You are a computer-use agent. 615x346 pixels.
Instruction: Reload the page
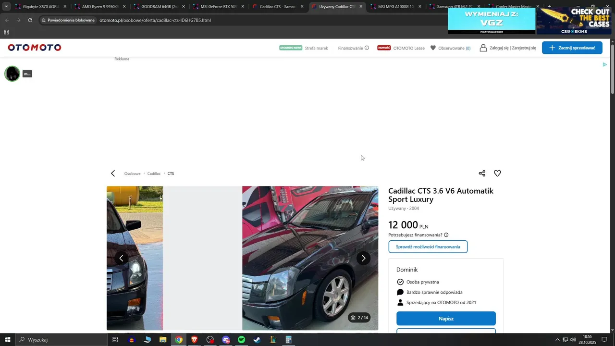pos(30,20)
